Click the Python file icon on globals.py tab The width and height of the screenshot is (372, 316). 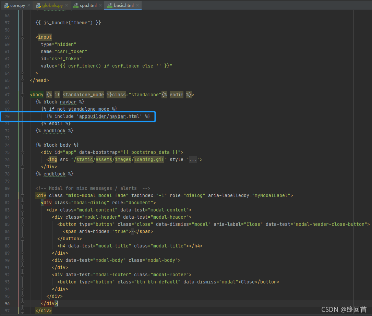point(38,5)
